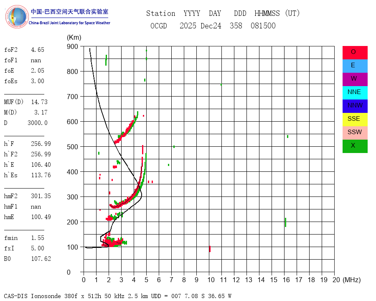Click the (Km) axis unit label
Screen dimensions: 376x301
74,38
